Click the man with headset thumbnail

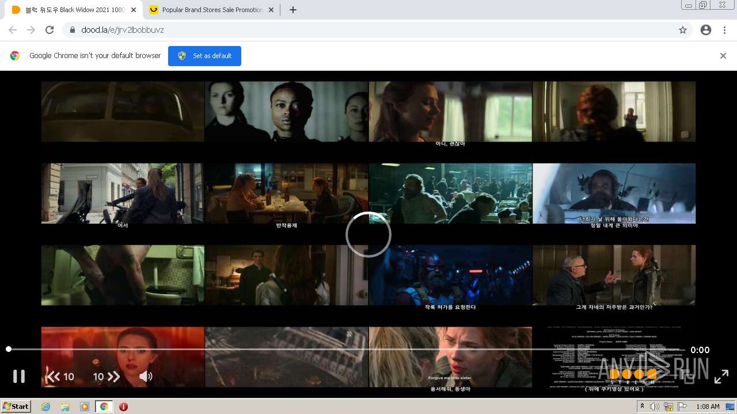pos(614,193)
